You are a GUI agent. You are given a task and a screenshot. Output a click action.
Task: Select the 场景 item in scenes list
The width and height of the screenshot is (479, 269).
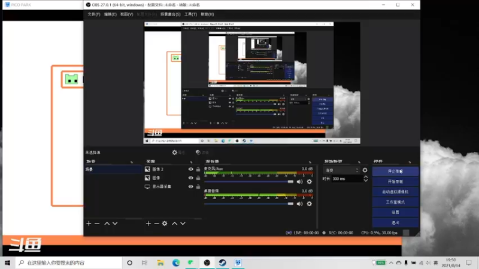pos(113,169)
